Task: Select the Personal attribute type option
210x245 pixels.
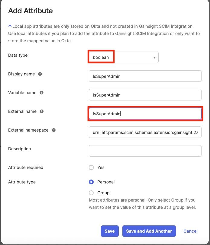Action: pos(91,182)
